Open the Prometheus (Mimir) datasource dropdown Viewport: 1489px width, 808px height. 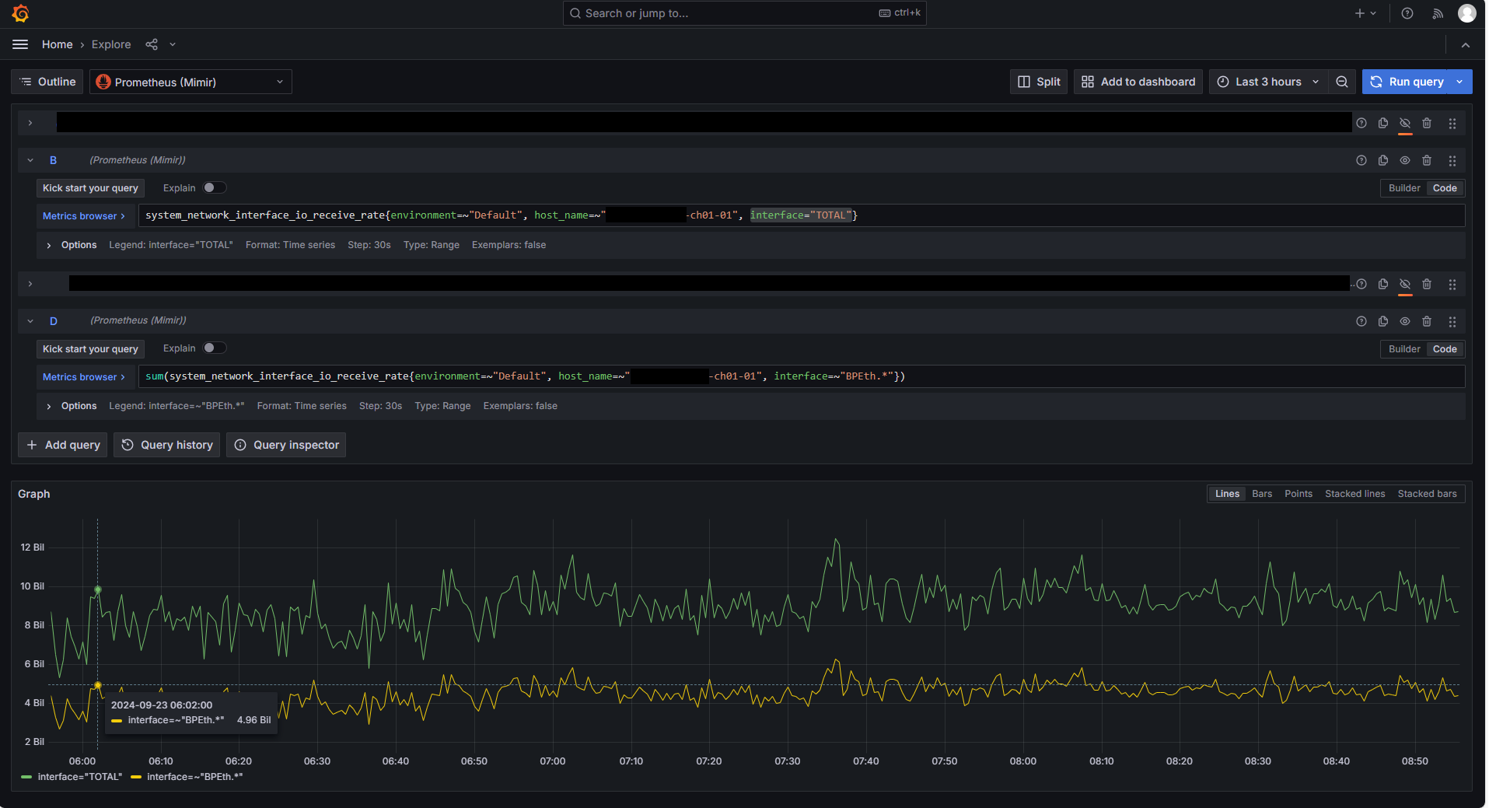coord(190,82)
